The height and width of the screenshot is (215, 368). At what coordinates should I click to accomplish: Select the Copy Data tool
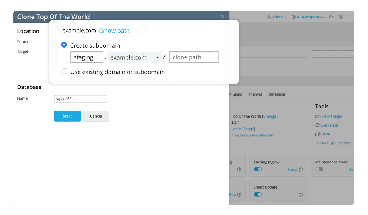pyautogui.click(x=329, y=125)
